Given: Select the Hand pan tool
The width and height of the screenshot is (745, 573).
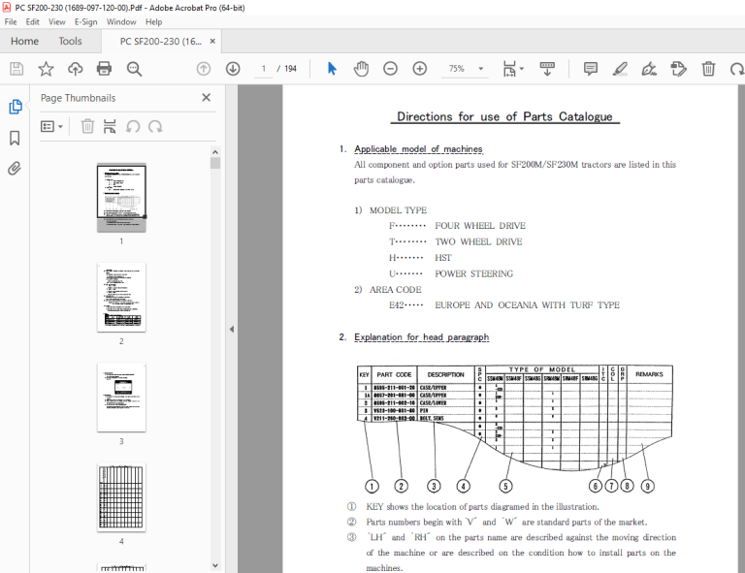Looking at the screenshot, I should [361, 69].
